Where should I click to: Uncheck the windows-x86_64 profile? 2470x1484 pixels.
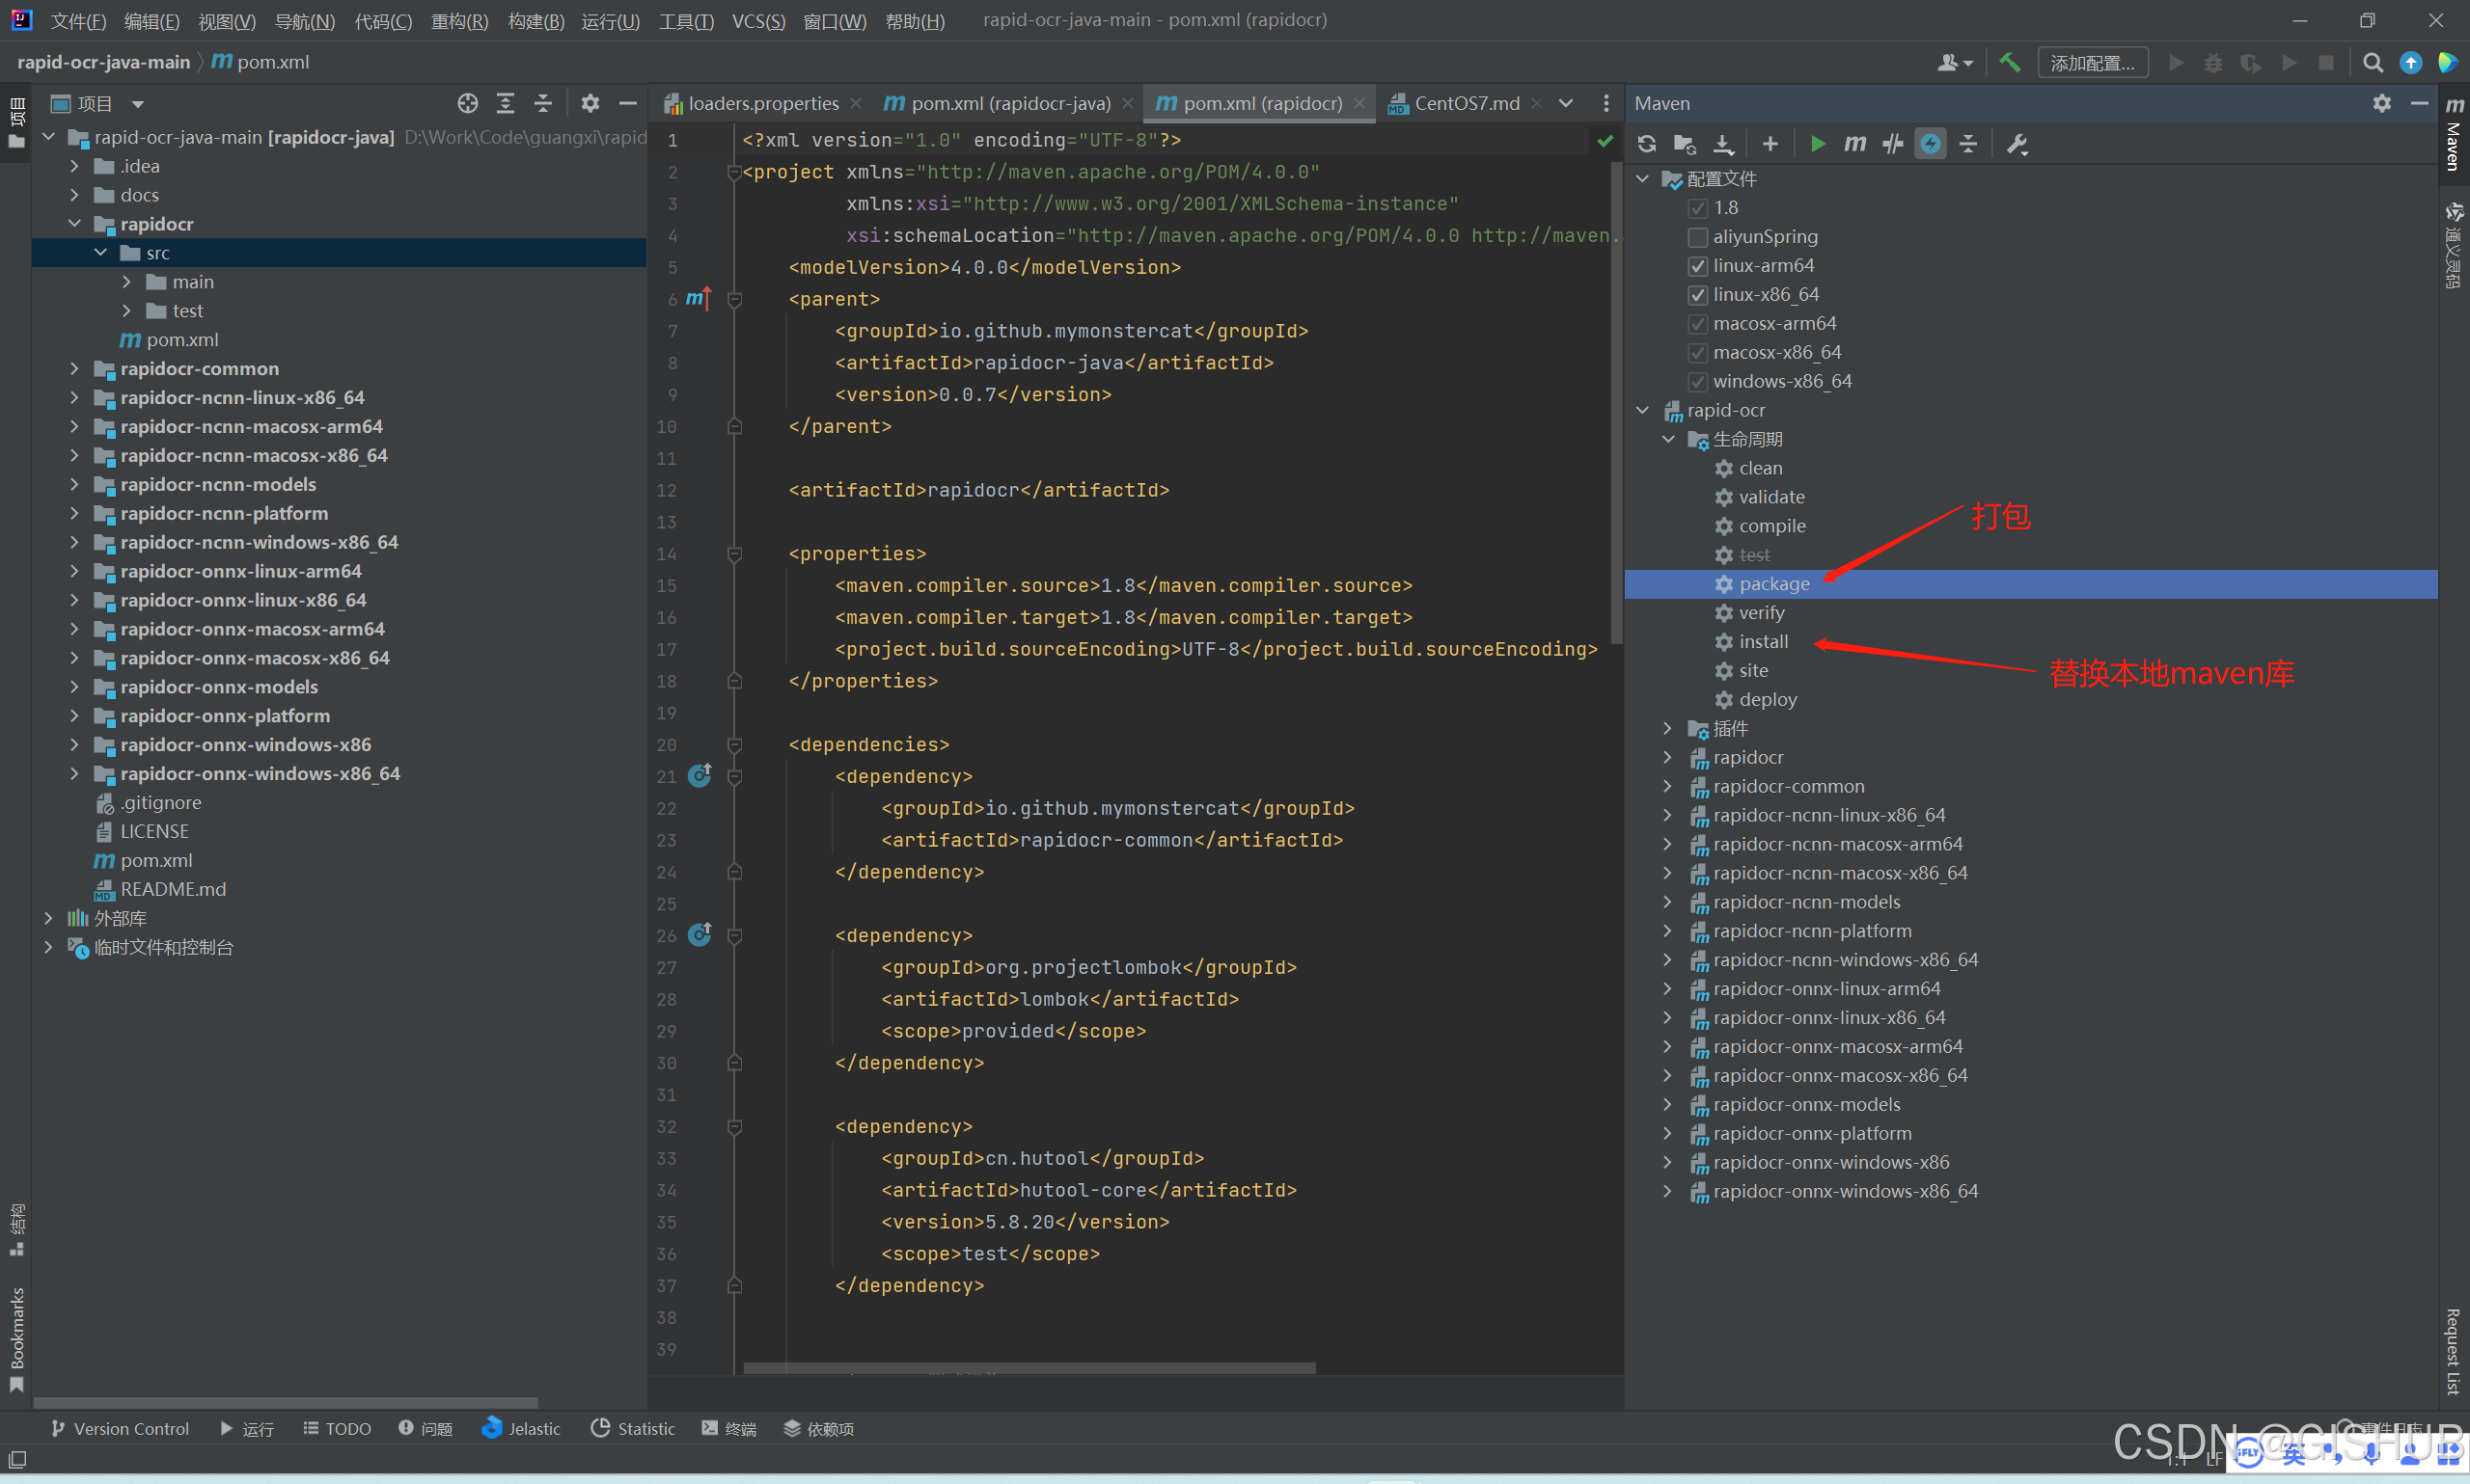click(x=1697, y=381)
